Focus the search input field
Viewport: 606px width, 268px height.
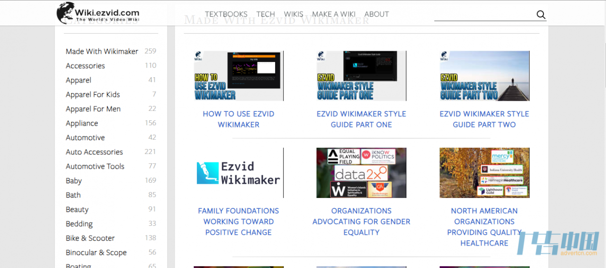tap(485, 15)
